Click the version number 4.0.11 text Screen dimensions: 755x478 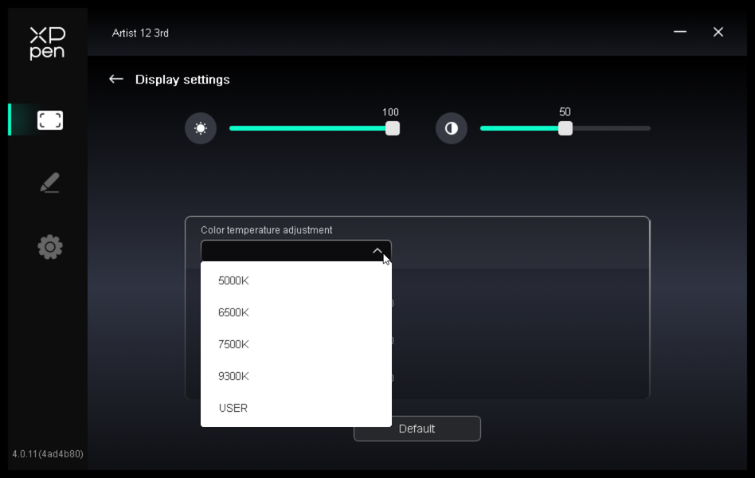click(x=48, y=454)
